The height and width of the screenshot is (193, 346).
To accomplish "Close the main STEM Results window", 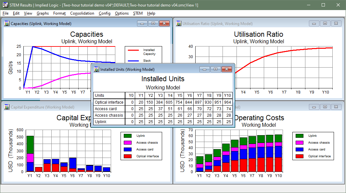I will (x=338, y=5).
